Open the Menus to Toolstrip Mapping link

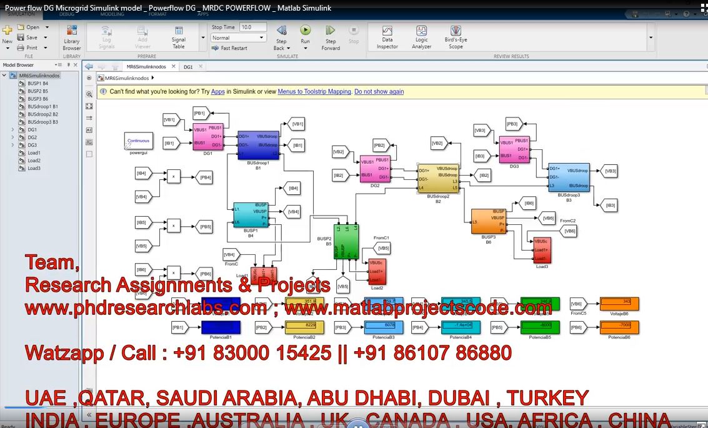(314, 91)
